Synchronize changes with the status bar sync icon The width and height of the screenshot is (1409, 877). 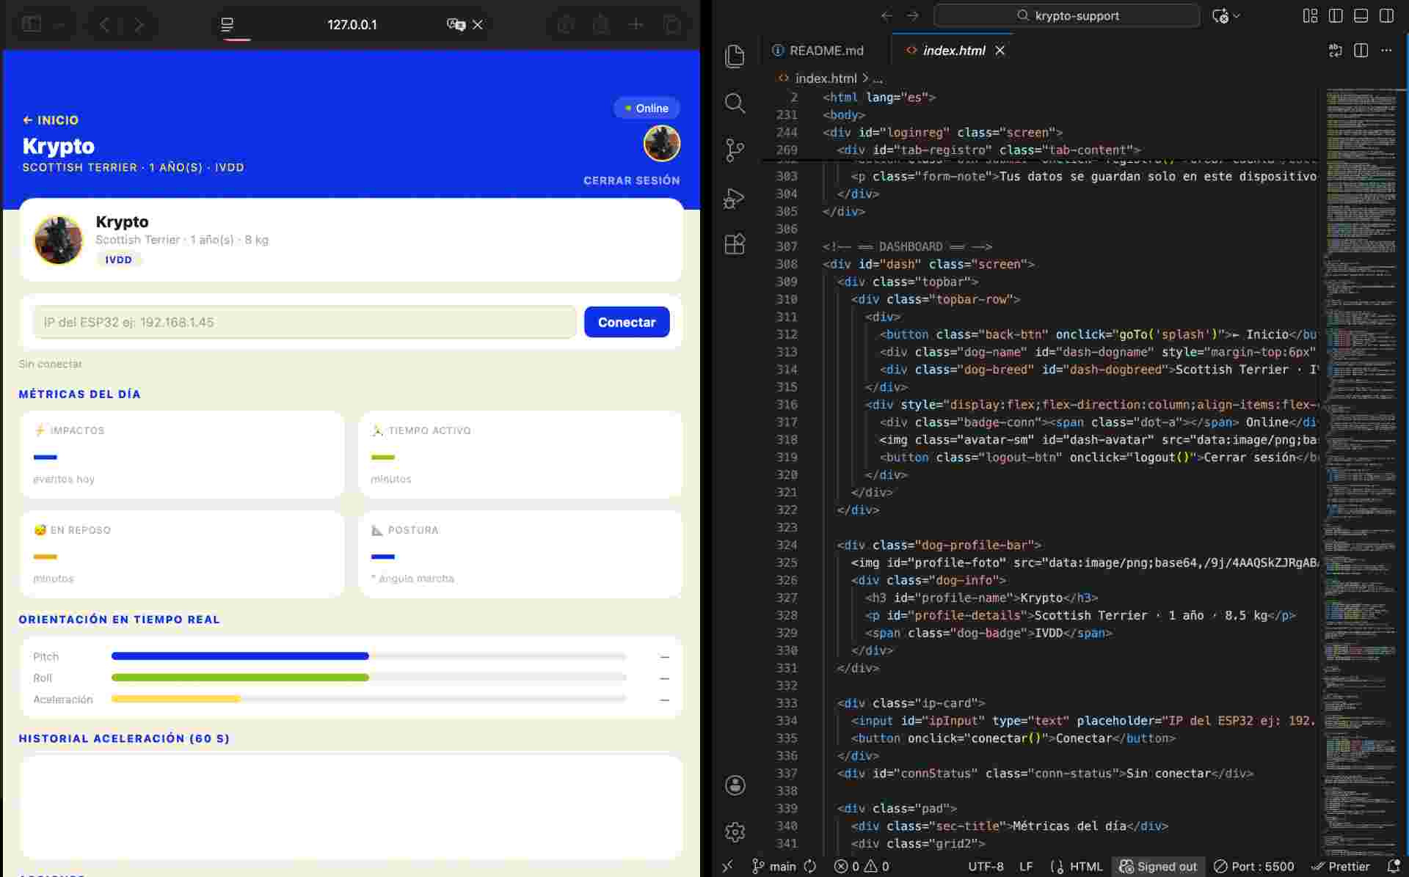point(810,867)
